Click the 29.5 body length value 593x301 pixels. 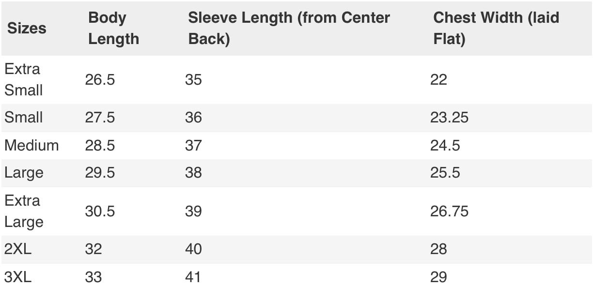(100, 173)
